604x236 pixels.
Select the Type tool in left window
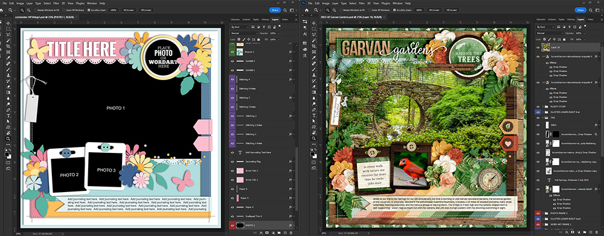click(x=8, y=116)
